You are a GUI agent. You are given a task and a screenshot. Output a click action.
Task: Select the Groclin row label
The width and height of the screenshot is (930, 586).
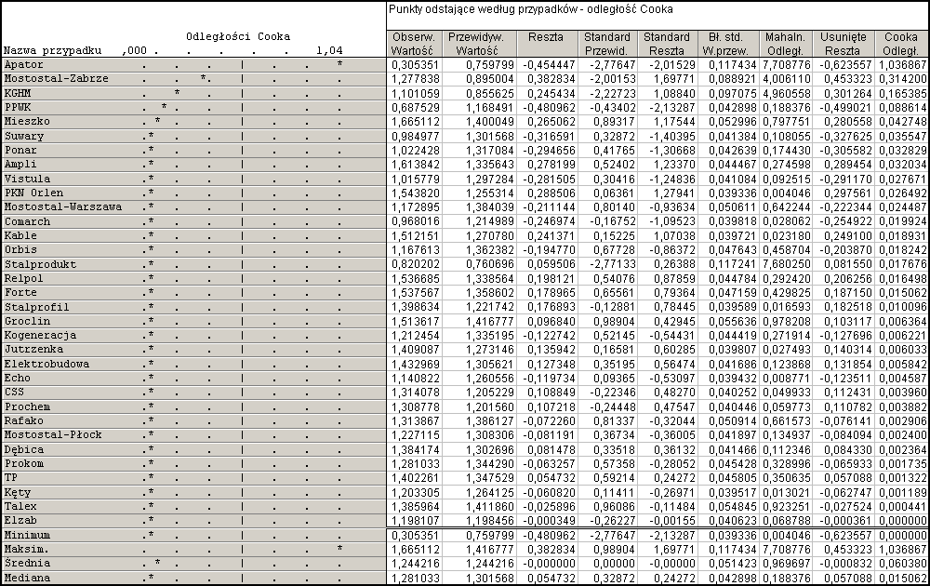click(27, 321)
